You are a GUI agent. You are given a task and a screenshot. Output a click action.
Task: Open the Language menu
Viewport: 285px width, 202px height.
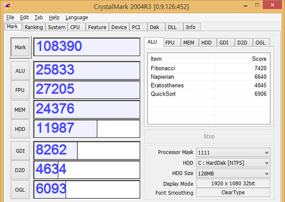77,17
